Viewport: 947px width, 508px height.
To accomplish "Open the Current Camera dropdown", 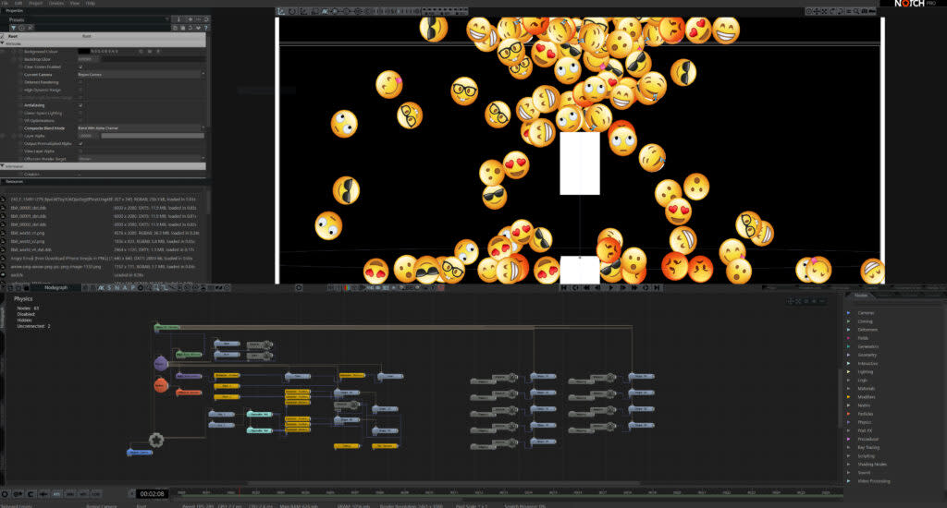I will coord(141,74).
